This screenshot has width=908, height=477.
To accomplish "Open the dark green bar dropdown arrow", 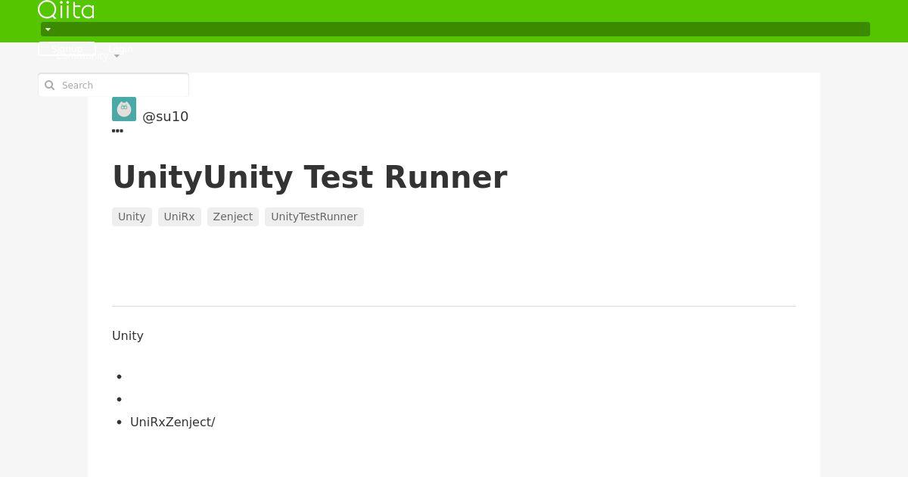I will 48,30.
